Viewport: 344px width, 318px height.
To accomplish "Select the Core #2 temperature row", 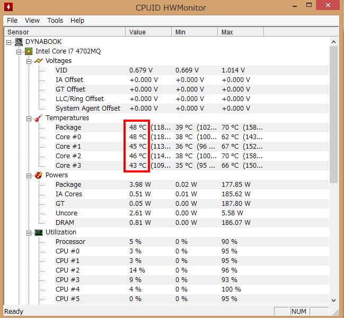I will (x=192, y=156).
